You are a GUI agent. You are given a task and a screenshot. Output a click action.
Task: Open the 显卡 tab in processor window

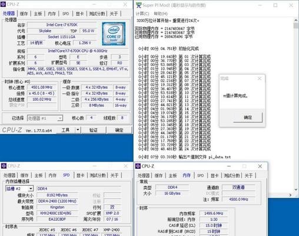click(x=79, y=14)
